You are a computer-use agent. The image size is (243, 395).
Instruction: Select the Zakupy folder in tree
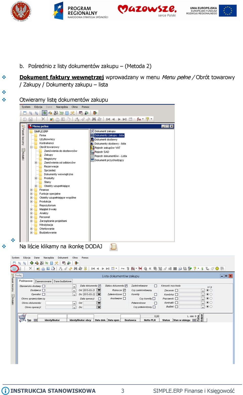(48, 155)
